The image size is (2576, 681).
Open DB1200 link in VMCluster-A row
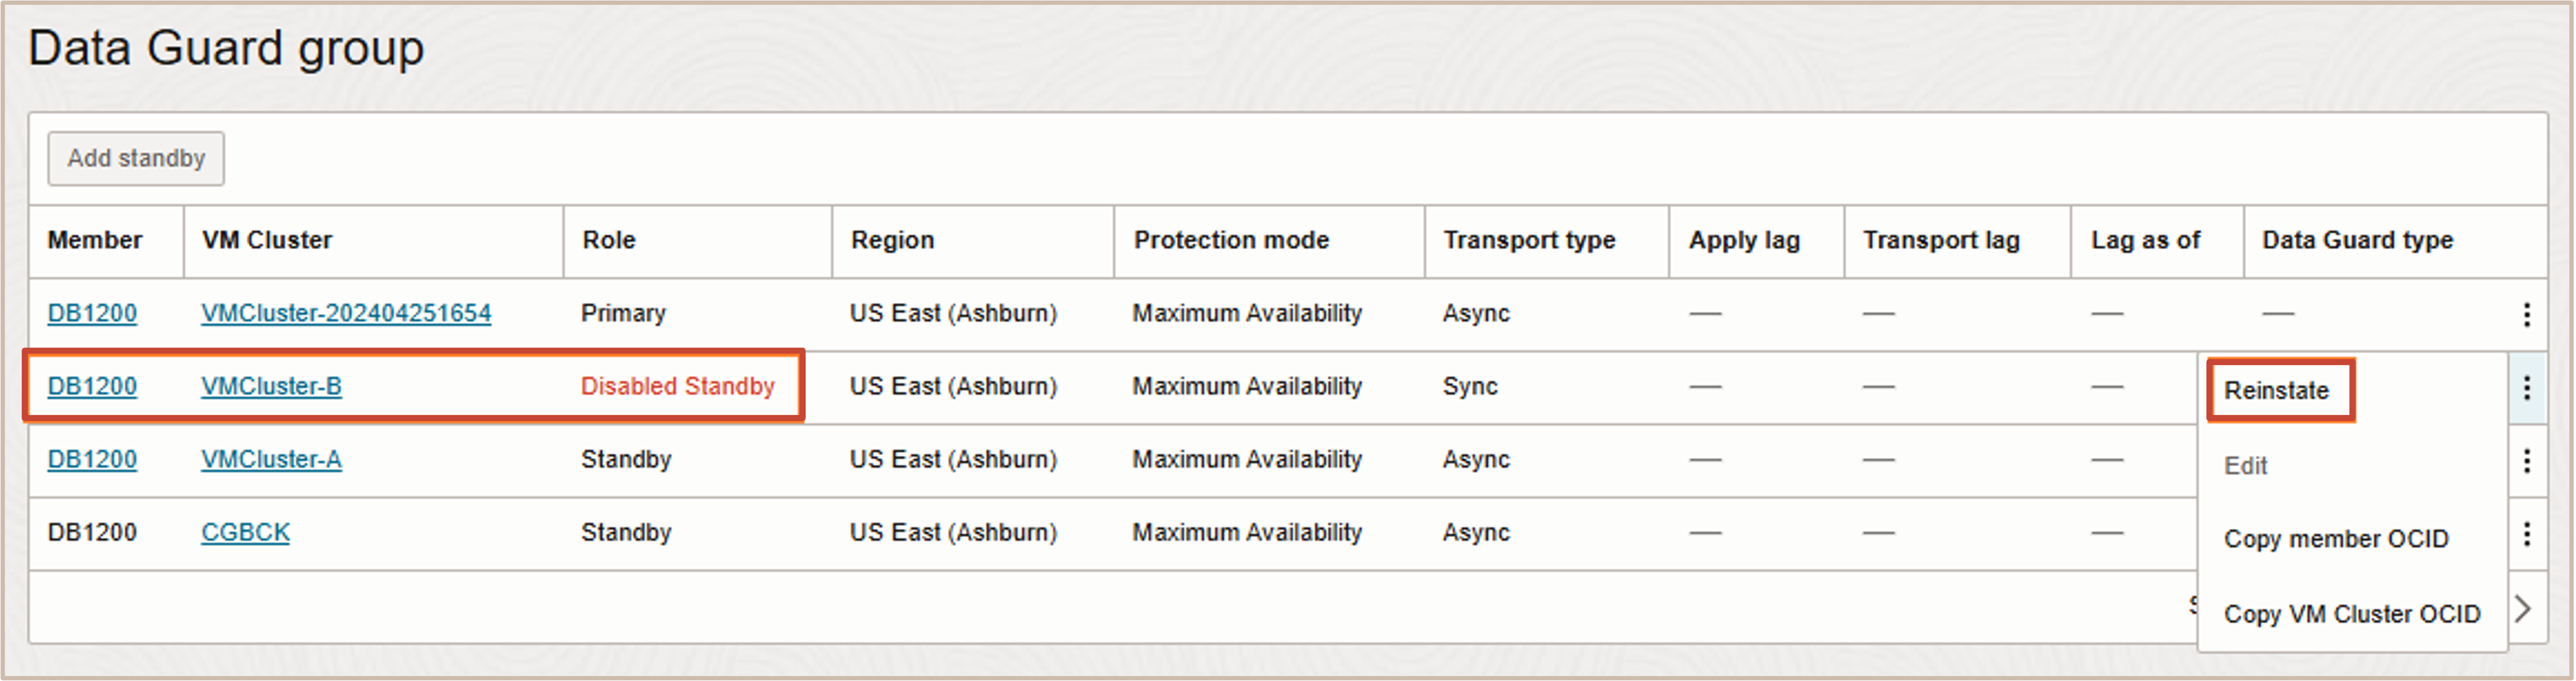(x=92, y=459)
